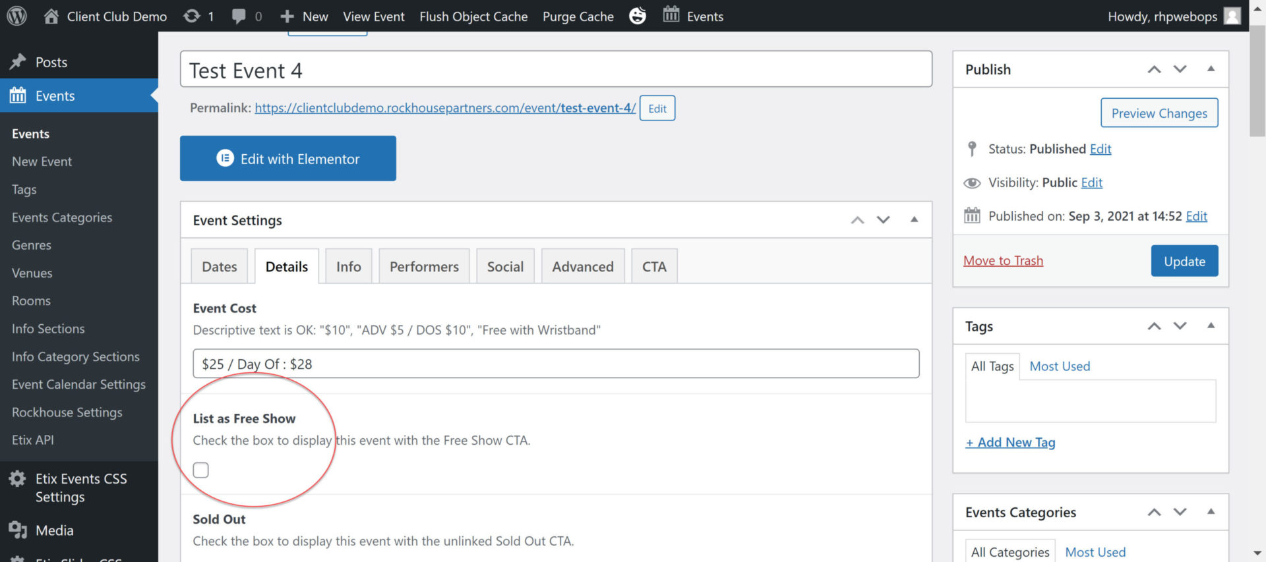Move Publish box down with chevron

click(1180, 69)
